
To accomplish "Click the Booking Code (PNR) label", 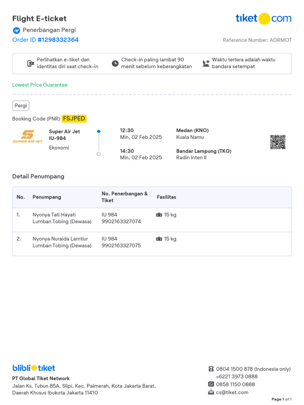I will pos(36,119).
